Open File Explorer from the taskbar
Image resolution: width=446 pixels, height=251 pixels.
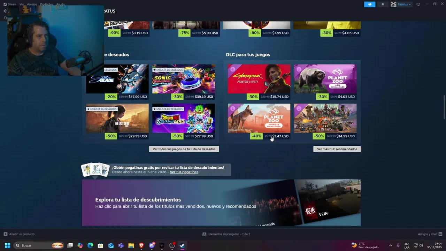pos(131,245)
